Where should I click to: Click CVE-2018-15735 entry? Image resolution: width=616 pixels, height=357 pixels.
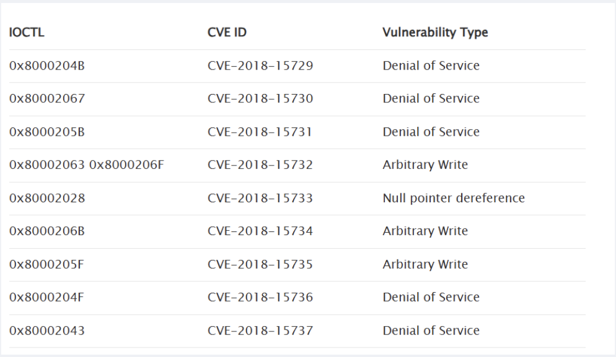point(260,264)
